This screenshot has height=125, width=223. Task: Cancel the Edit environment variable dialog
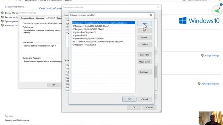point(145,99)
